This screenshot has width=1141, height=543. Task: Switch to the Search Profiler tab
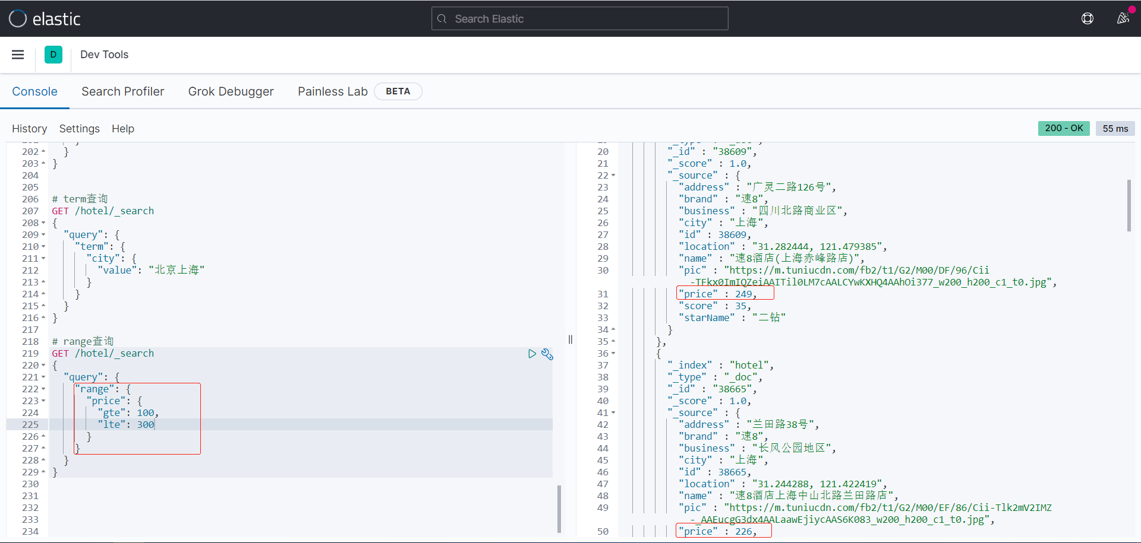pyautogui.click(x=122, y=91)
